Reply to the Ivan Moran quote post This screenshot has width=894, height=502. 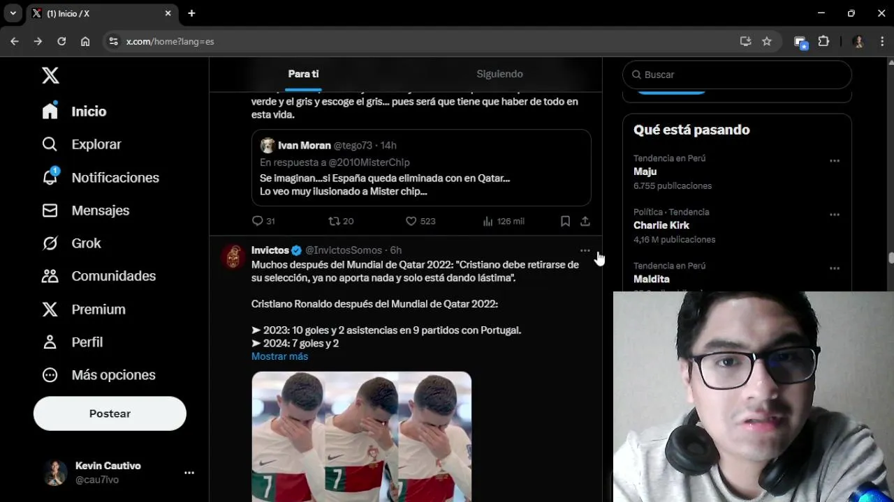[263, 221]
